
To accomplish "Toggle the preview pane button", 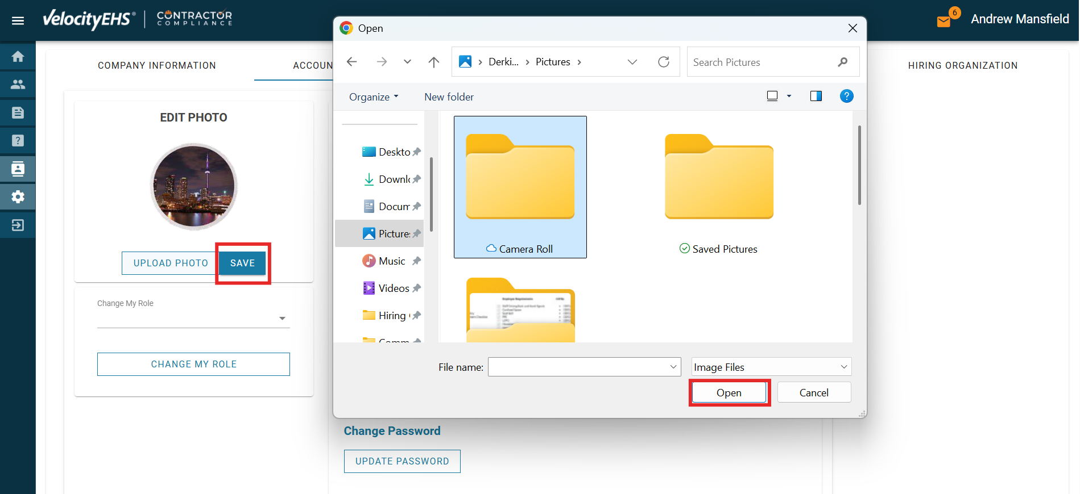I will coord(816,97).
